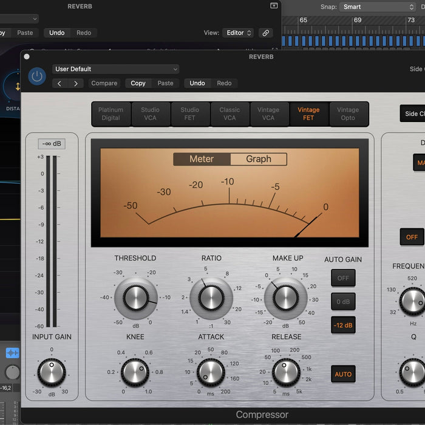Set Auto Gain to OFF
Screen dimensions: 425x425
(x=343, y=278)
